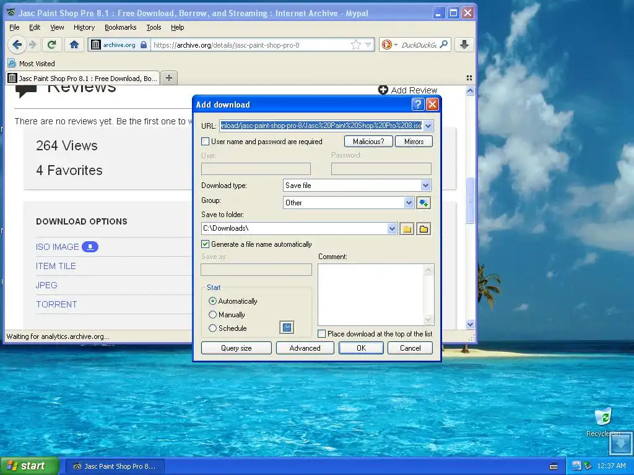Open the Tools menu
The height and width of the screenshot is (475, 634).
pos(154,27)
